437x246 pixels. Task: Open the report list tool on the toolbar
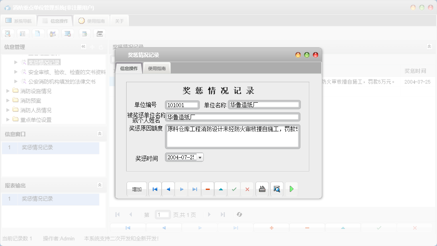(x=23, y=33)
